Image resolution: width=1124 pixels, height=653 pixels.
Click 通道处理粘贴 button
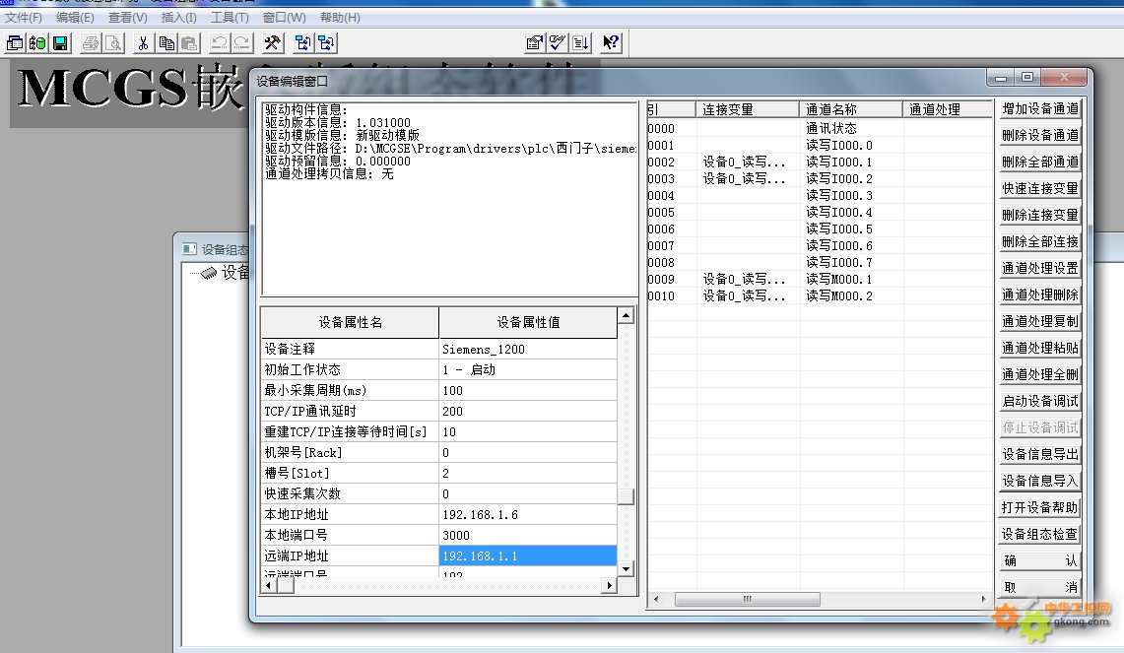pos(1039,348)
